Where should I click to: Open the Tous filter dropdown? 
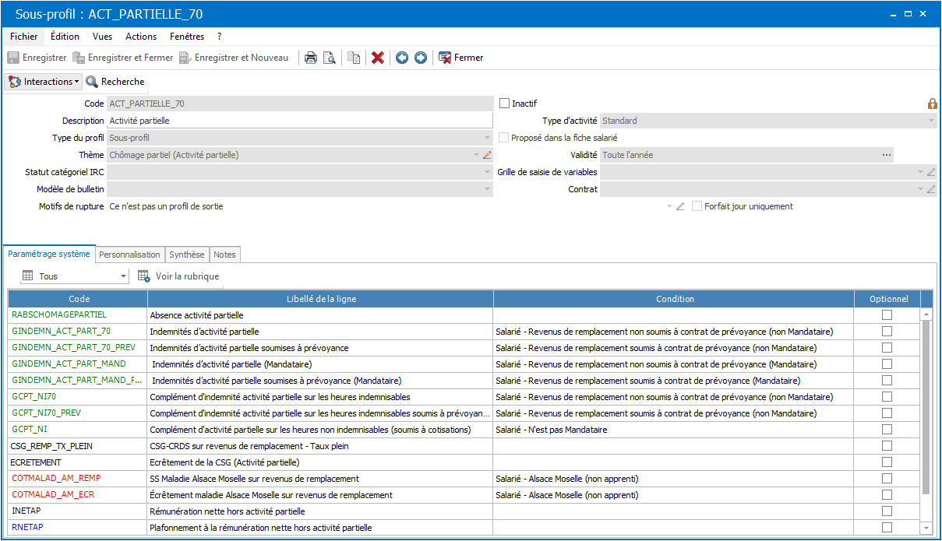click(x=124, y=276)
